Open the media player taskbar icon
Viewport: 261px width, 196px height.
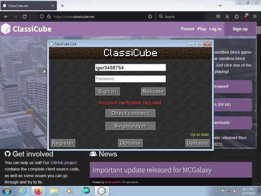pos(69,191)
